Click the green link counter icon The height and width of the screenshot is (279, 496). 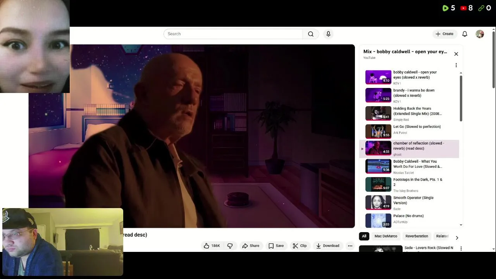coord(481,8)
